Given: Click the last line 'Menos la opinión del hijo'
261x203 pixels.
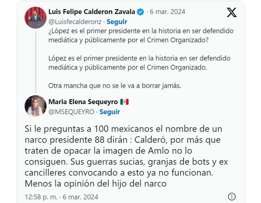Looking at the screenshot, I should coord(96,184).
